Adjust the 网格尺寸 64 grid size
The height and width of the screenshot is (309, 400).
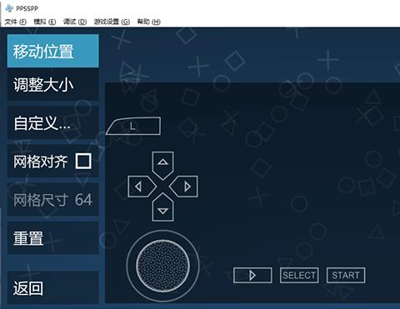[x=52, y=200]
